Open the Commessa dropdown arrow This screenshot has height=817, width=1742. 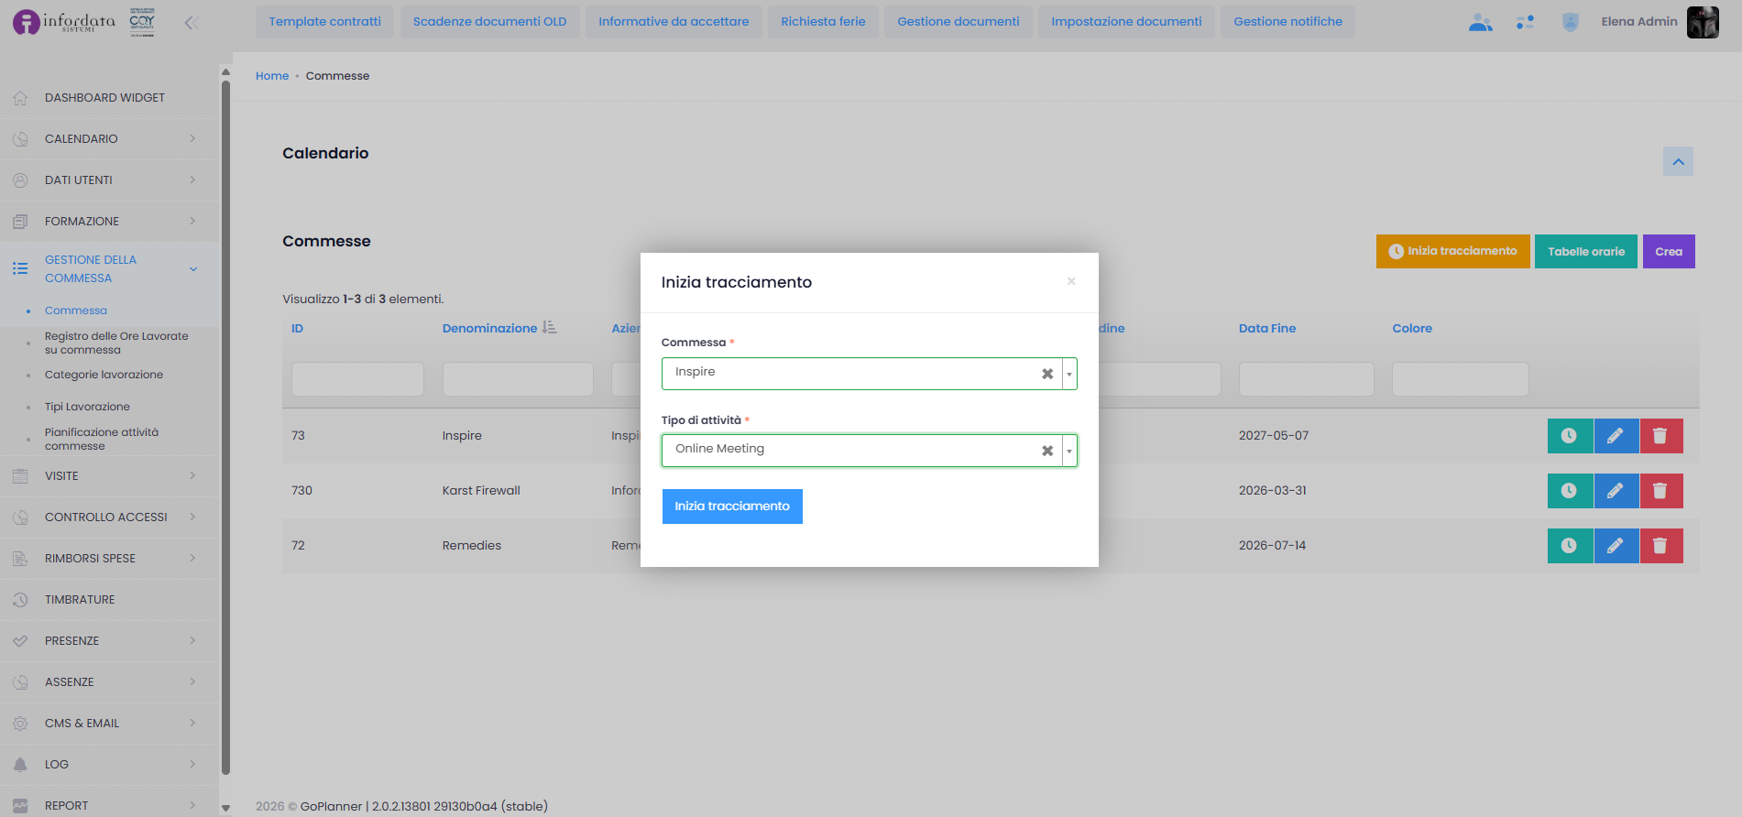(x=1069, y=374)
